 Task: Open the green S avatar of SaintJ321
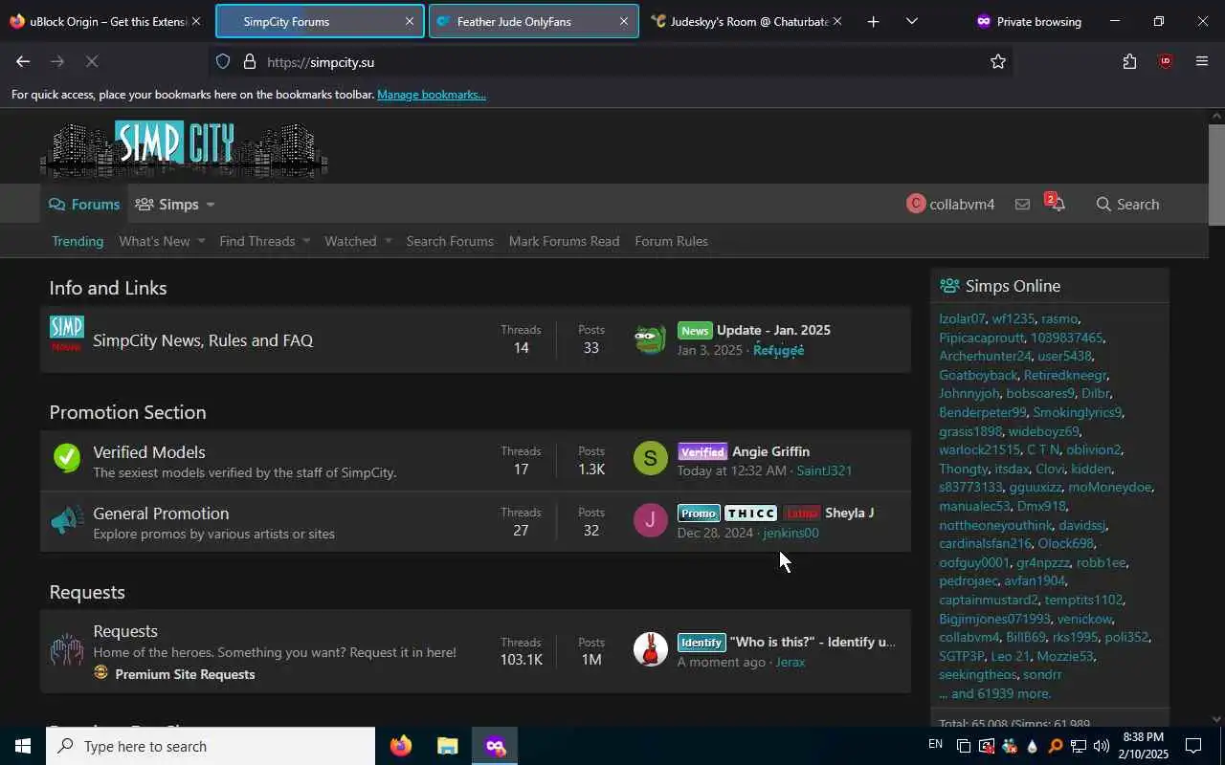(651, 459)
